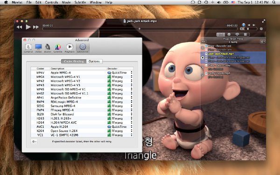Click the player settings gear icon
The width and height of the screenshot is (280, 175).
[x=261, y=29]
